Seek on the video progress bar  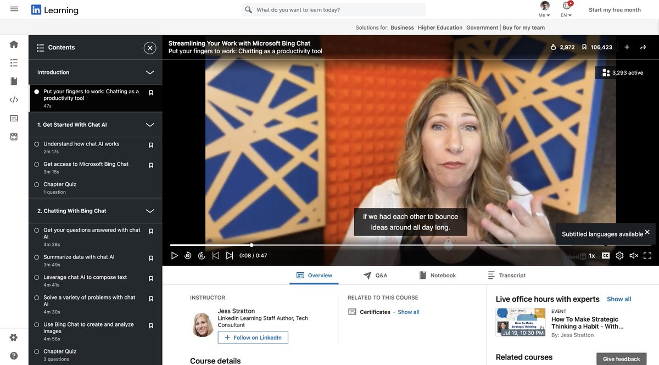pos(410,245)
